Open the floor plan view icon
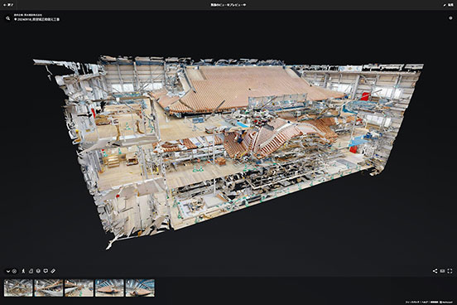The width and height of the screenshot is (457, 305). [31, 271]
